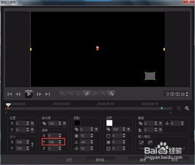The width and height of the screenshot is (195, 165).
Task: Click the Rotation X value field
Action: tap(53, 136)
